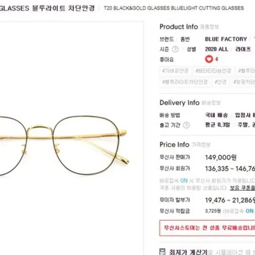
Task: Click the black and gold glasses product image
Action: coord(64,145)
